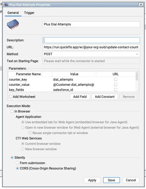
Task: Select the Silently execution mode
Action: 12,157
